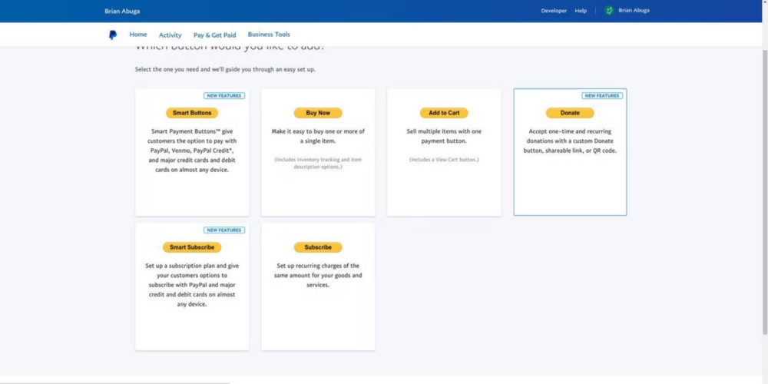Select the Donate yellow button
This screenshot has width=768, height=384.
570,113
